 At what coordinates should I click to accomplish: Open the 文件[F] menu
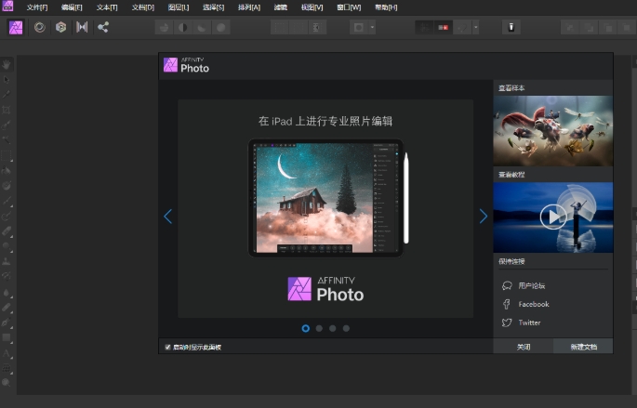pos(37,7)
